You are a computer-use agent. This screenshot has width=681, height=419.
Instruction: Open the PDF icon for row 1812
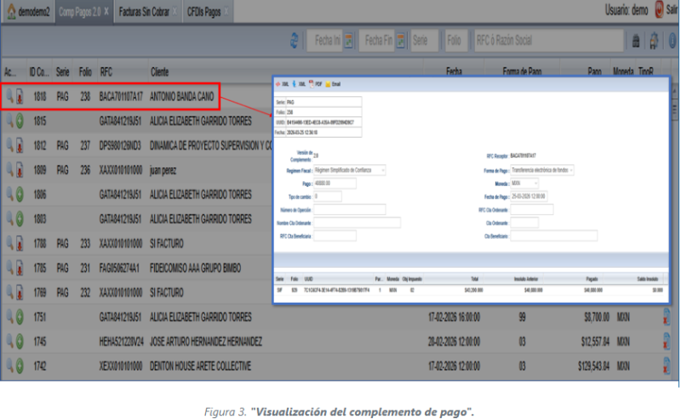(x=20, y=145)
